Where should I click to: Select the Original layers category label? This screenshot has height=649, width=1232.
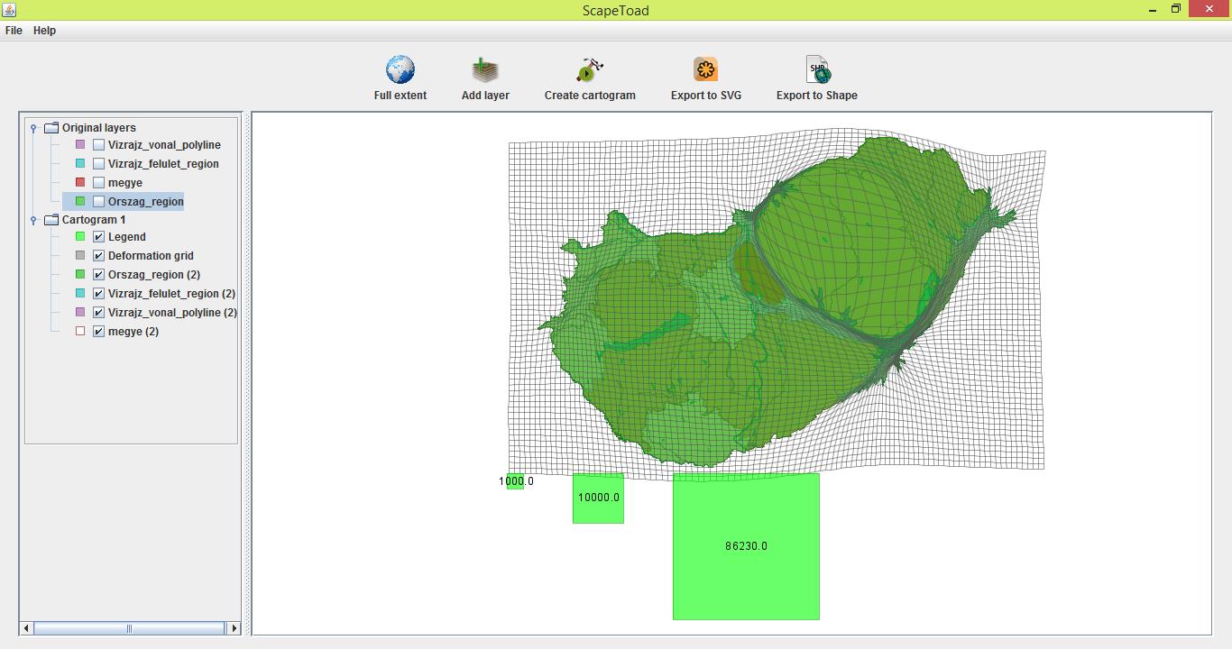pyautogui.click(x=99, y=128)
